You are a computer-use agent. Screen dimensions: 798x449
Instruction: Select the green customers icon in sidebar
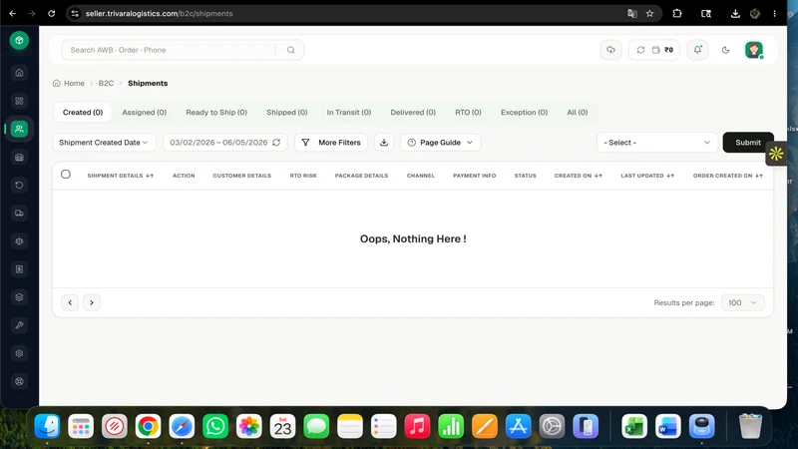tap(19, 129)
